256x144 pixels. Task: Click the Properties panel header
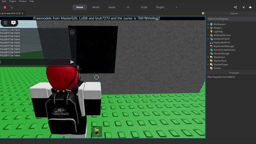pyautogui.click(x=234, y=73)
